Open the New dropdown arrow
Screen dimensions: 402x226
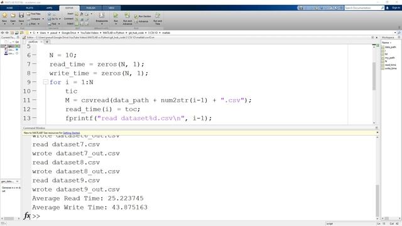pos(4,24)
